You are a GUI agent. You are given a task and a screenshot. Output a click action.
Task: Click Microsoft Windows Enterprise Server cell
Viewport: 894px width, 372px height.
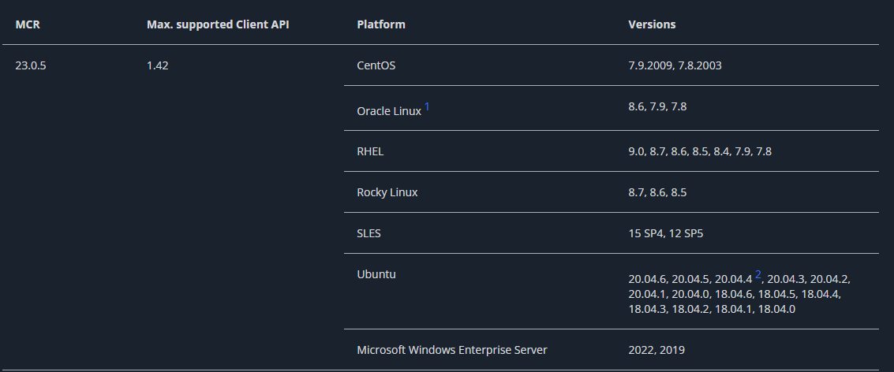point(452,350)
